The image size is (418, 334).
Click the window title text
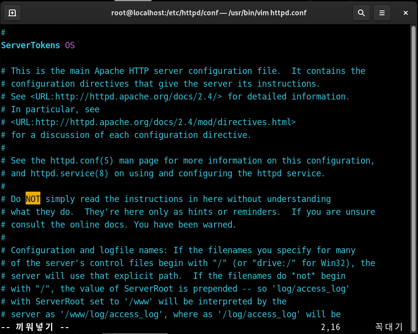(x=209, y=13)
